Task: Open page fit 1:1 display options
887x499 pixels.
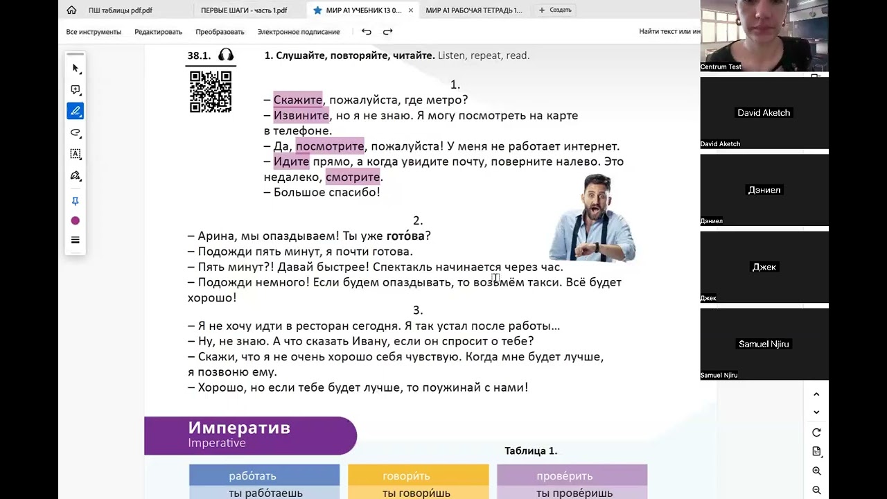Action: tap(816, 451)
